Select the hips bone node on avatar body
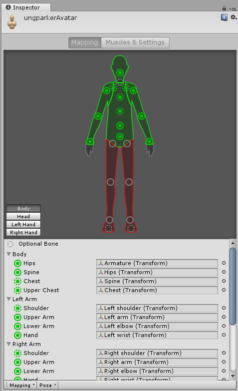The width and height of the screenshot is (238, 391). [x=120, y=136]
